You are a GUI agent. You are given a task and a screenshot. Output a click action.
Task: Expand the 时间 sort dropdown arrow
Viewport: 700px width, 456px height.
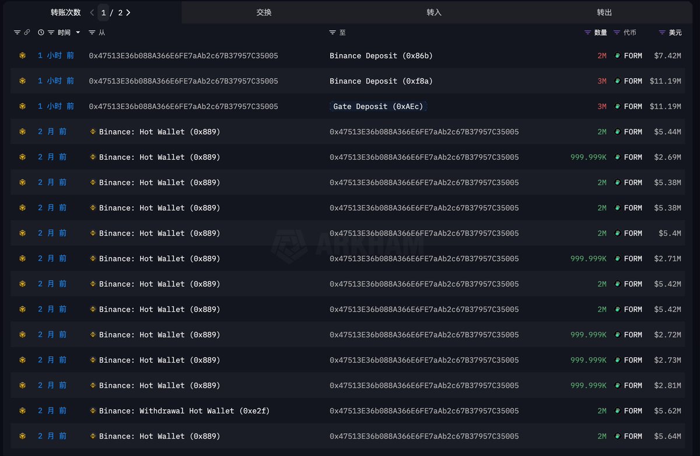click(x=78, y=33)
